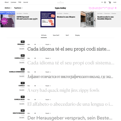Go to the About page
This screenshot has height=121, width=121.
6,2
